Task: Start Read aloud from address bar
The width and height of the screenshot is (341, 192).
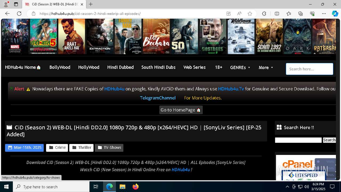Action: (x=239, y=14)
